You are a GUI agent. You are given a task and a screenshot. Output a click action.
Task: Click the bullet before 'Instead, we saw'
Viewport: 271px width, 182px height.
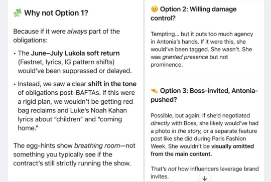(15, 84)
